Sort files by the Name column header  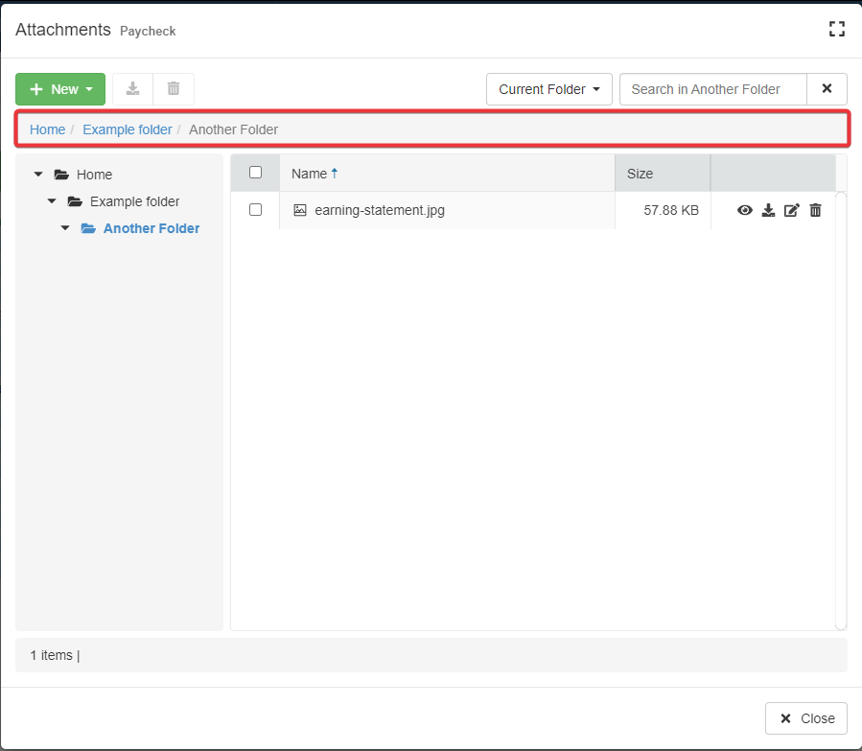tap(309, 174)
